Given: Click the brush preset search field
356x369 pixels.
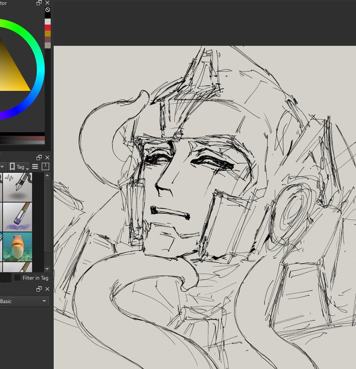Looking at the screenshot, I should pyautogui.click(x=5, y=278).
